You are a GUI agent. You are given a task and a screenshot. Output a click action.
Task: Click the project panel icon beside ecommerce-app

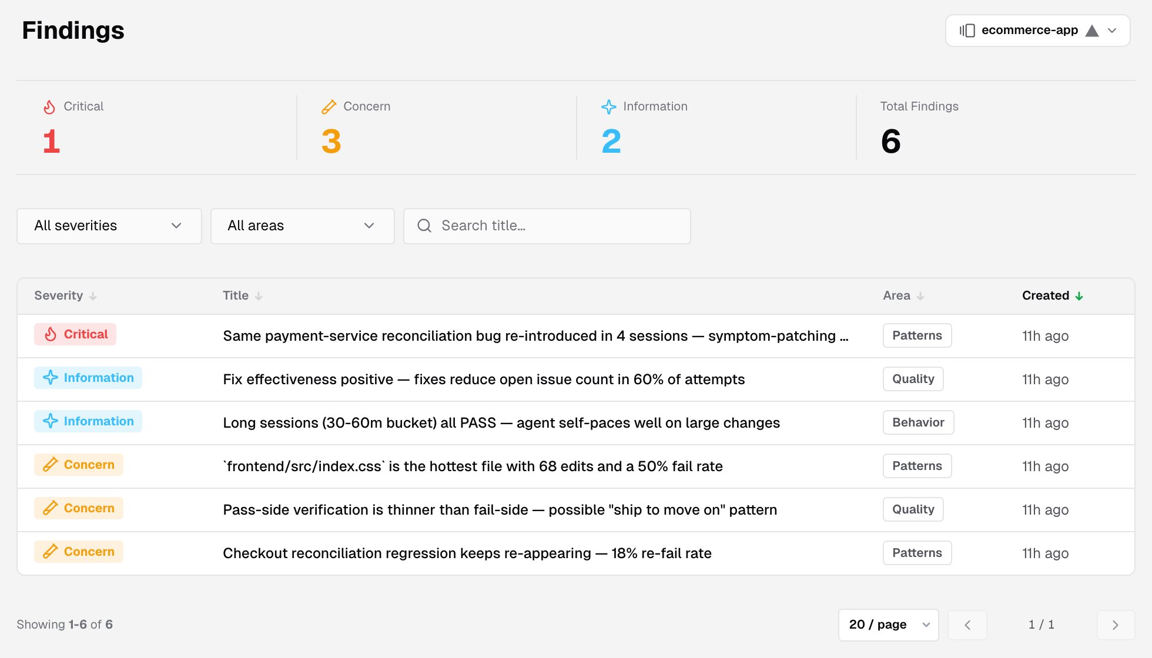point(967,31)
